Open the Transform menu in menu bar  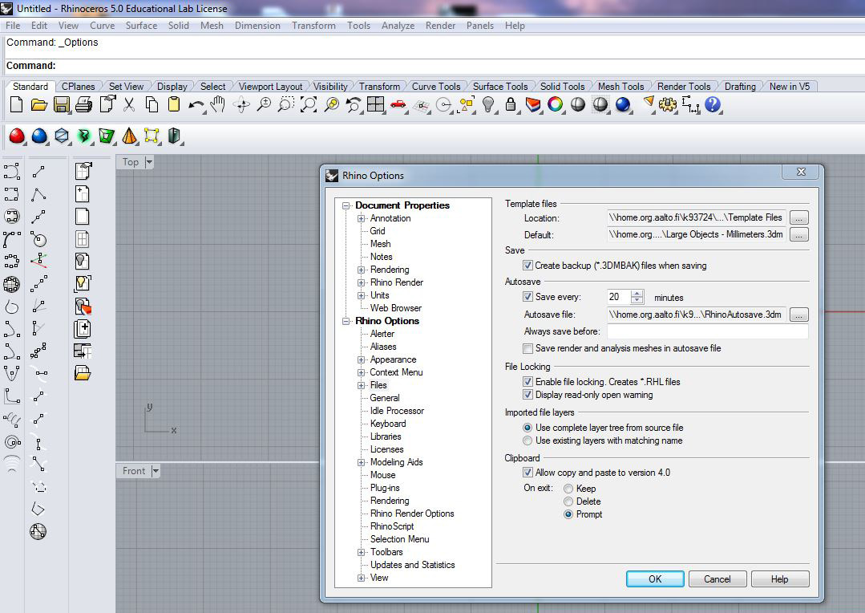314,26
